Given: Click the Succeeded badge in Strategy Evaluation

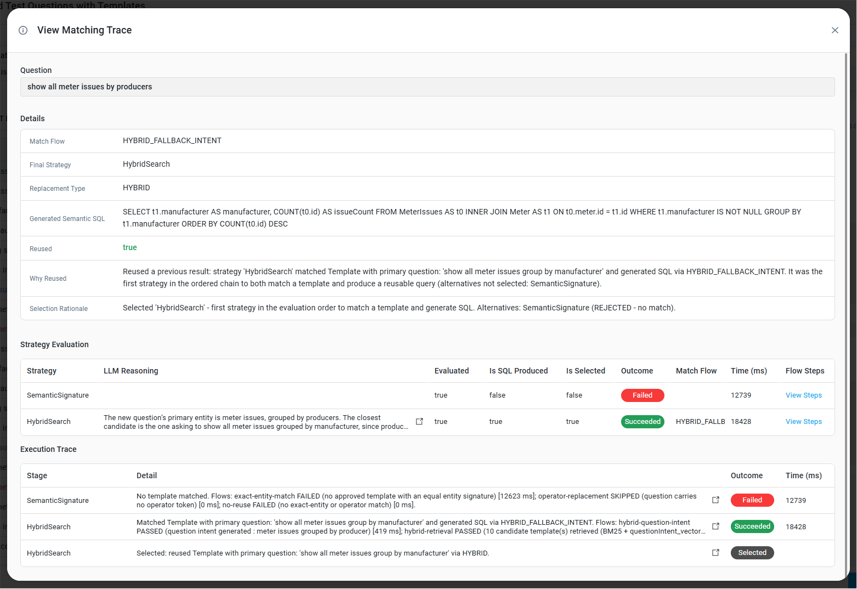Looking at the screenshot, I should [x=642, y=422].
